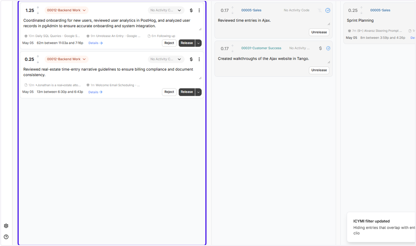Click the 0.17 hours value on the Customer Success card
Image resolution: width=416 pixels, height=246 pixels.
click(225, 49)
